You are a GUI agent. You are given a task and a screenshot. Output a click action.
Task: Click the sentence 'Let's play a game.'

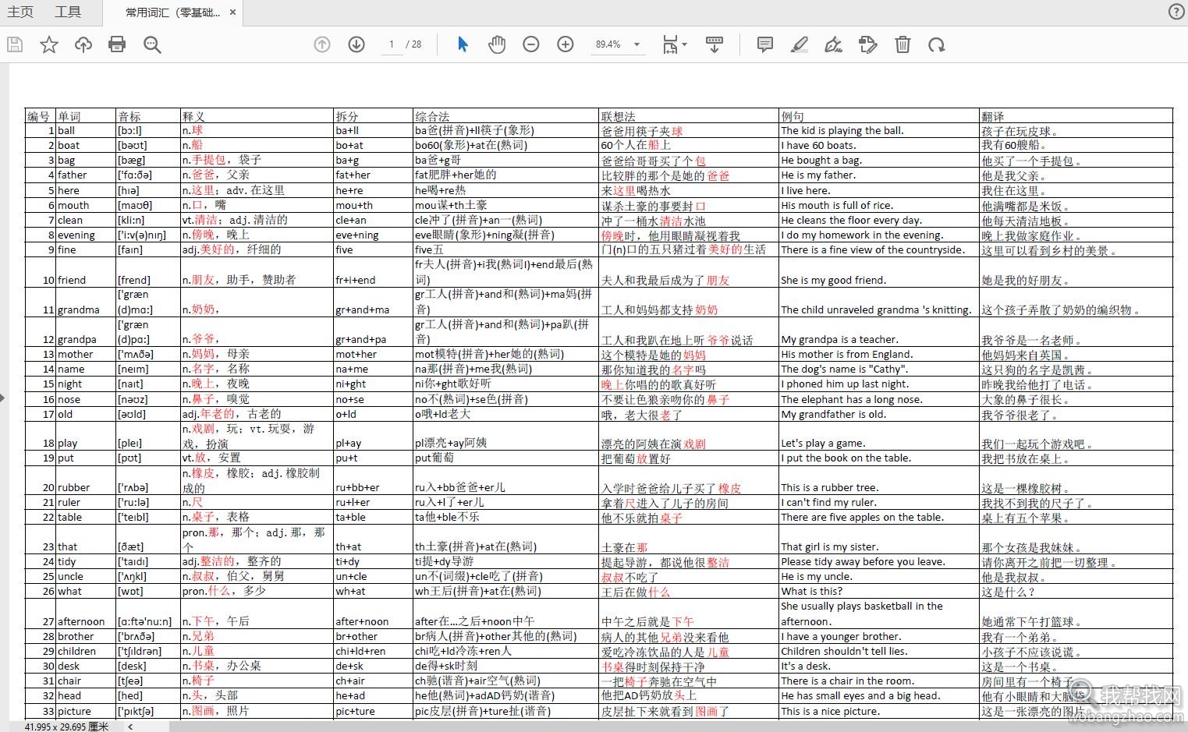[823, 443]
